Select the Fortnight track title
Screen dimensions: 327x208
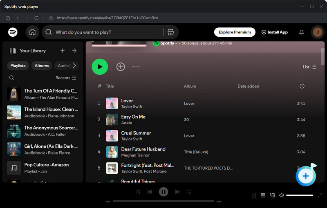148,165
